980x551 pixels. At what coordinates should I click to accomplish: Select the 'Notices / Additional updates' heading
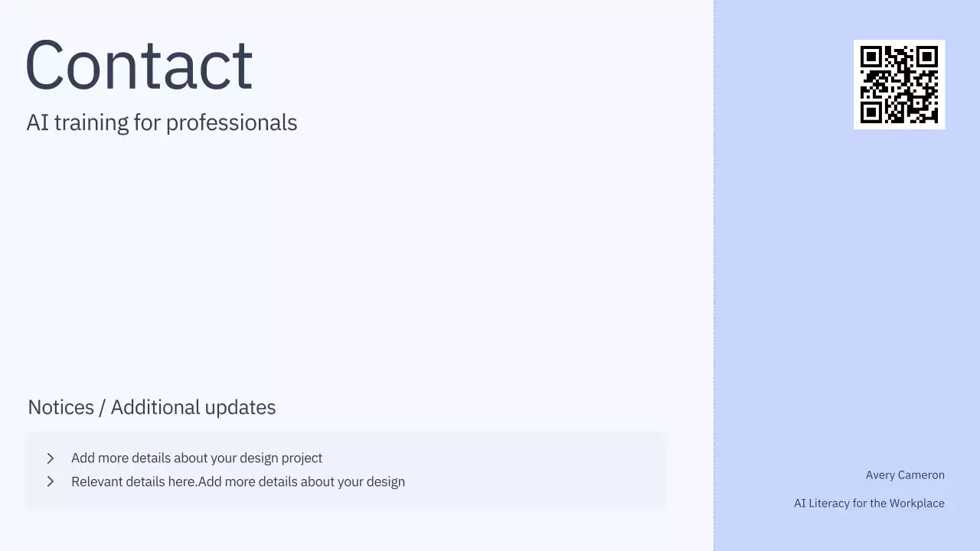(x=152, y=407)
